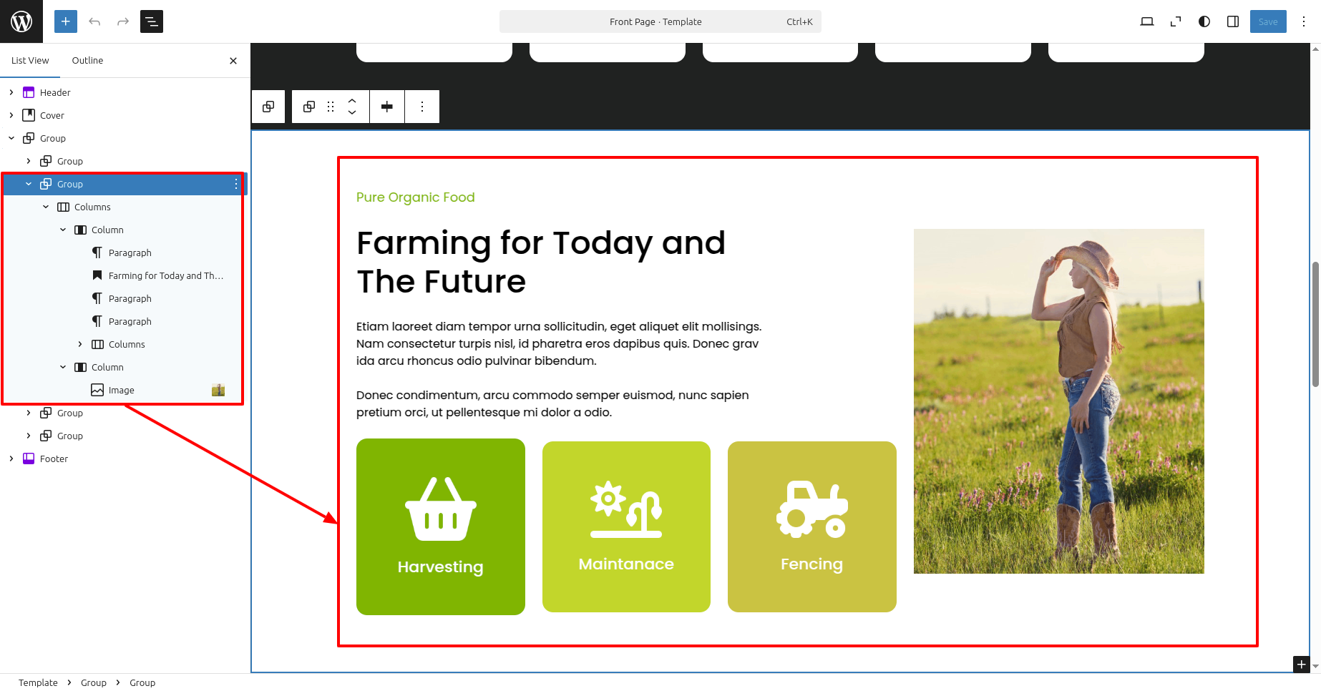Expand the first nested Group block
Image resolution: width=1321 pixels, height=691 pixels.
click(x=29, y=161)
